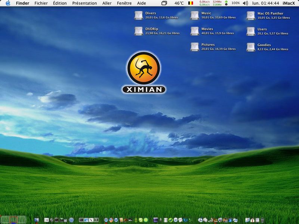Select the Music drive icon
The width and height of the screenshot is (299, 224).
tap(195, 15)
